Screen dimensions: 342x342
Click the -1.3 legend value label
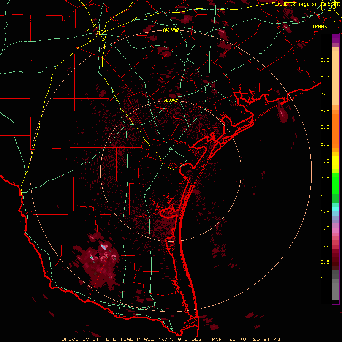click(323, 279)
